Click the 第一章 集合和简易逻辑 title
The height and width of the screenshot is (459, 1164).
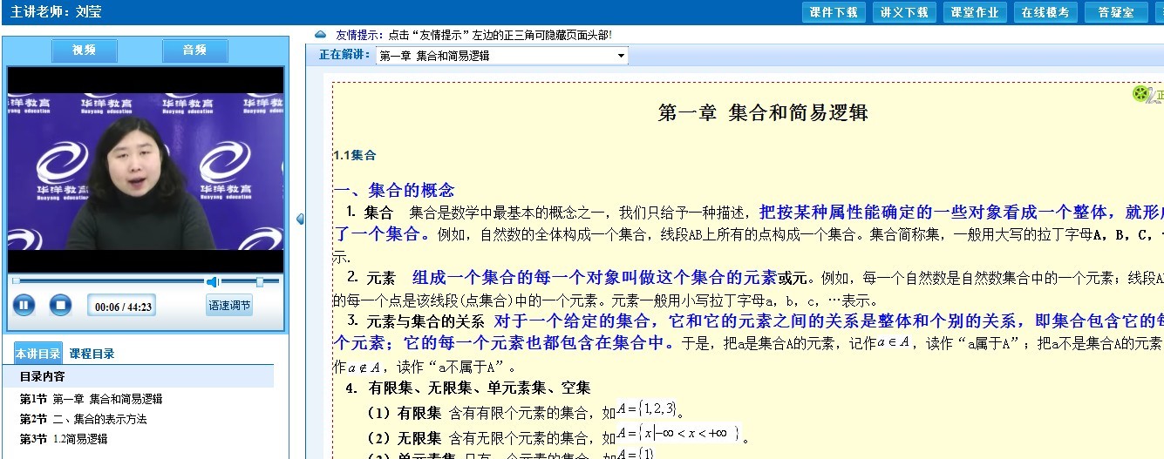763,112
